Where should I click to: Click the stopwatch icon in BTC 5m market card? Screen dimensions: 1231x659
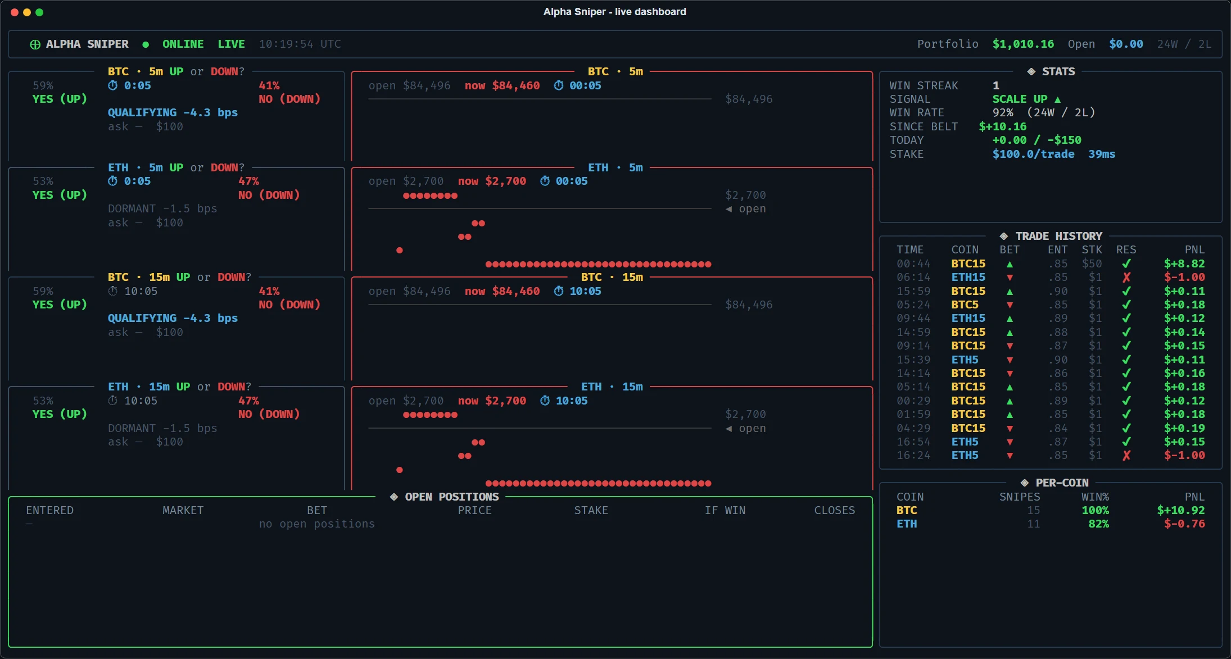coord(113,85)
